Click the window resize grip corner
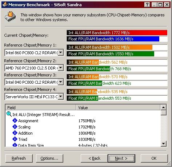The height and width of the screenshot is (167, 172). coord(169,164)
